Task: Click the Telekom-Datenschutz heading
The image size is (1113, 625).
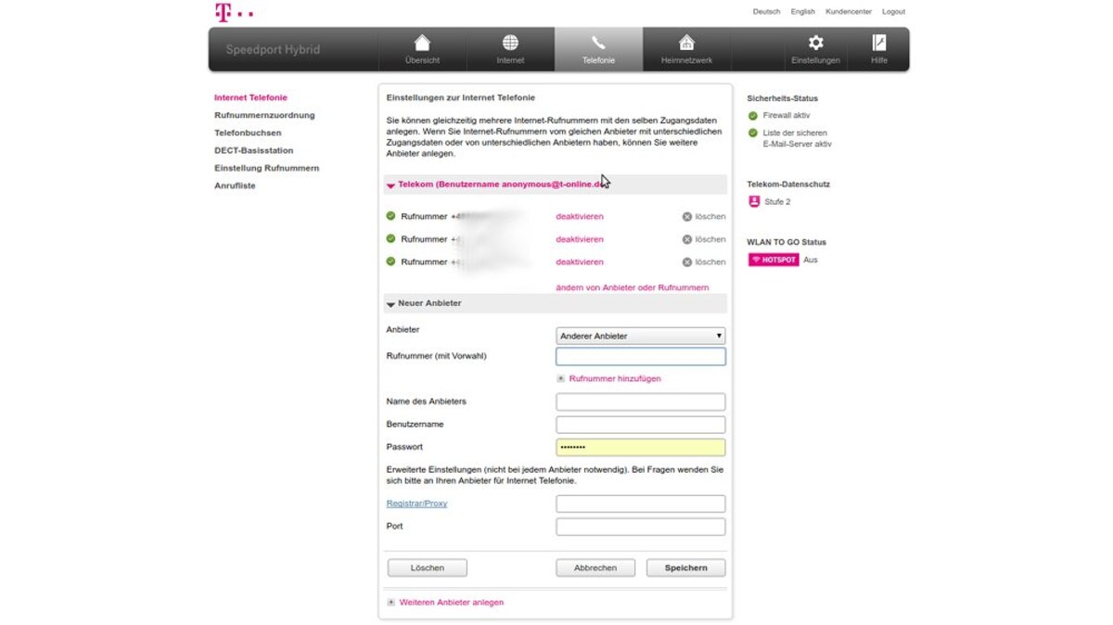Action: pos(788,184)
